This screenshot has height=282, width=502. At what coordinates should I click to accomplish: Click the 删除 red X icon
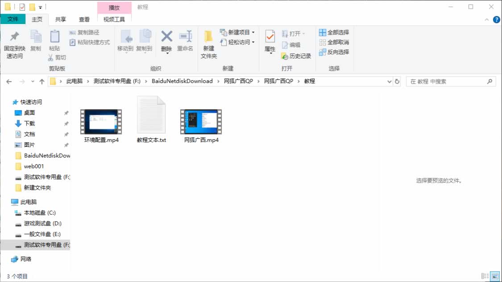click(166, 37)
